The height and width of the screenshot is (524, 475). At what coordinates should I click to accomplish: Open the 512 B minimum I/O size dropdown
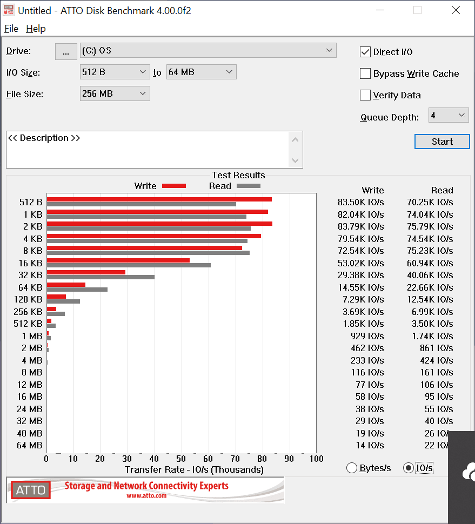tap(115, 72)
